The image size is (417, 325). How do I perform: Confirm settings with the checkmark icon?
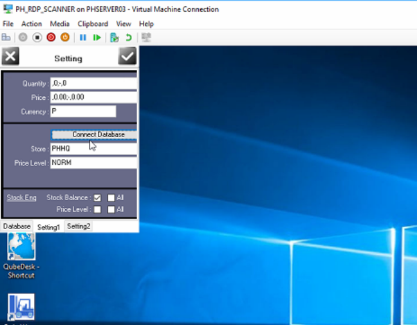click(x=127, y=56)
